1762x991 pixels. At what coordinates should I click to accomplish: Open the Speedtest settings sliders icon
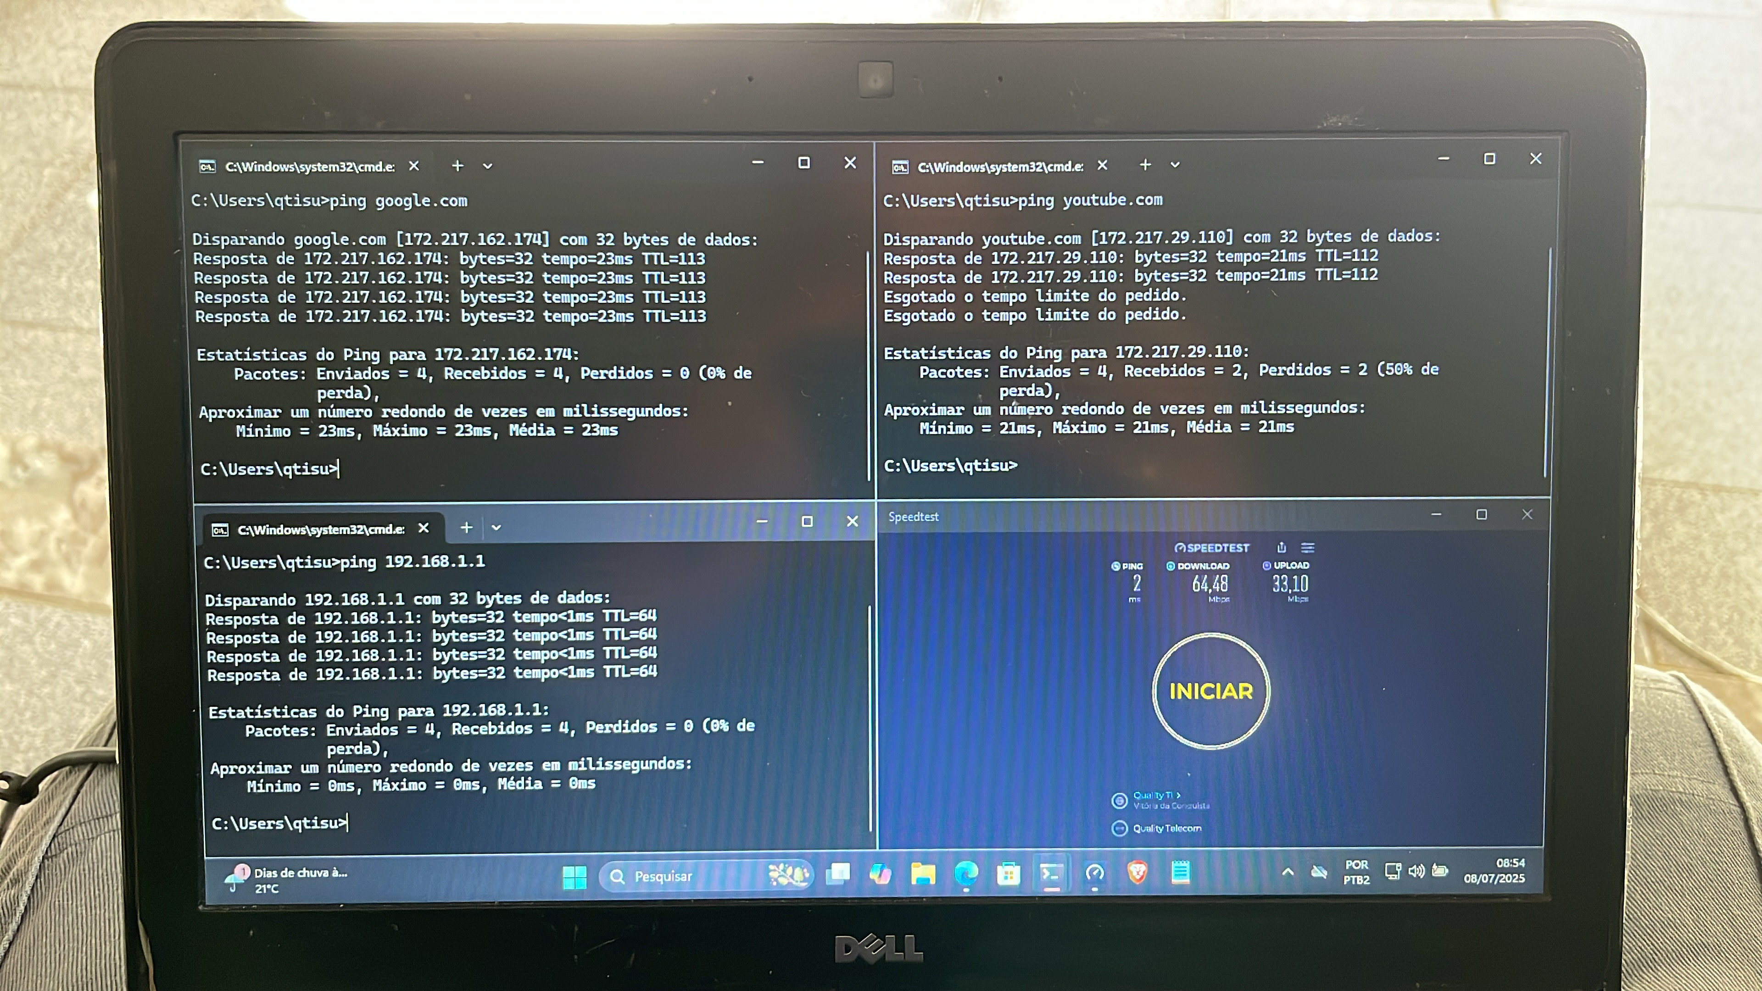(x=1307, y=548)
